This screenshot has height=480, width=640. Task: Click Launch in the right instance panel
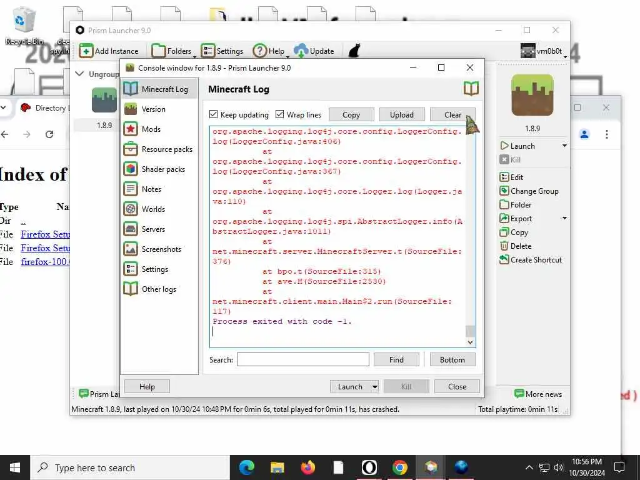point(517,146)
